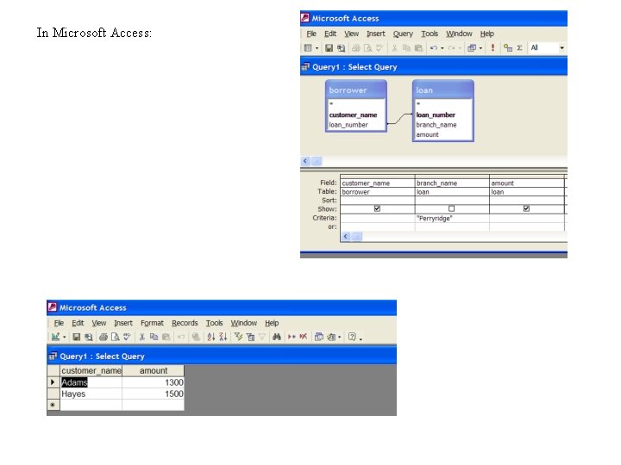Select loan_number in the borrower table box
The image size is (621, 465).
coord(348,125)
